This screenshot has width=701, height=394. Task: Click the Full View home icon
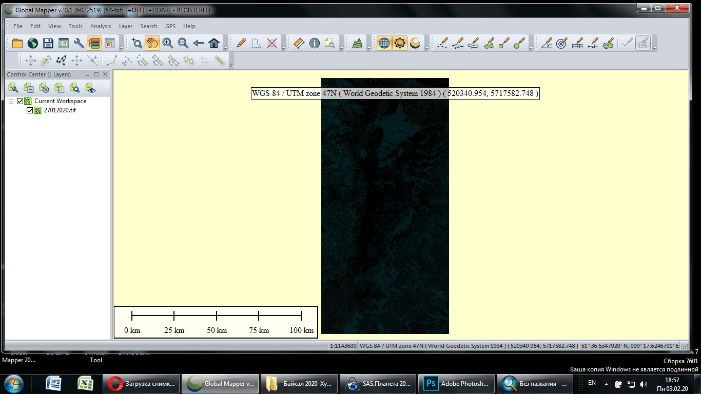pos(213,43)
